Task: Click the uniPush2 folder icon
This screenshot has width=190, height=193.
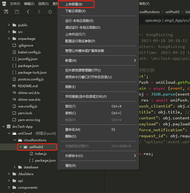Action: pyautogui.click(x=26, y=147)
